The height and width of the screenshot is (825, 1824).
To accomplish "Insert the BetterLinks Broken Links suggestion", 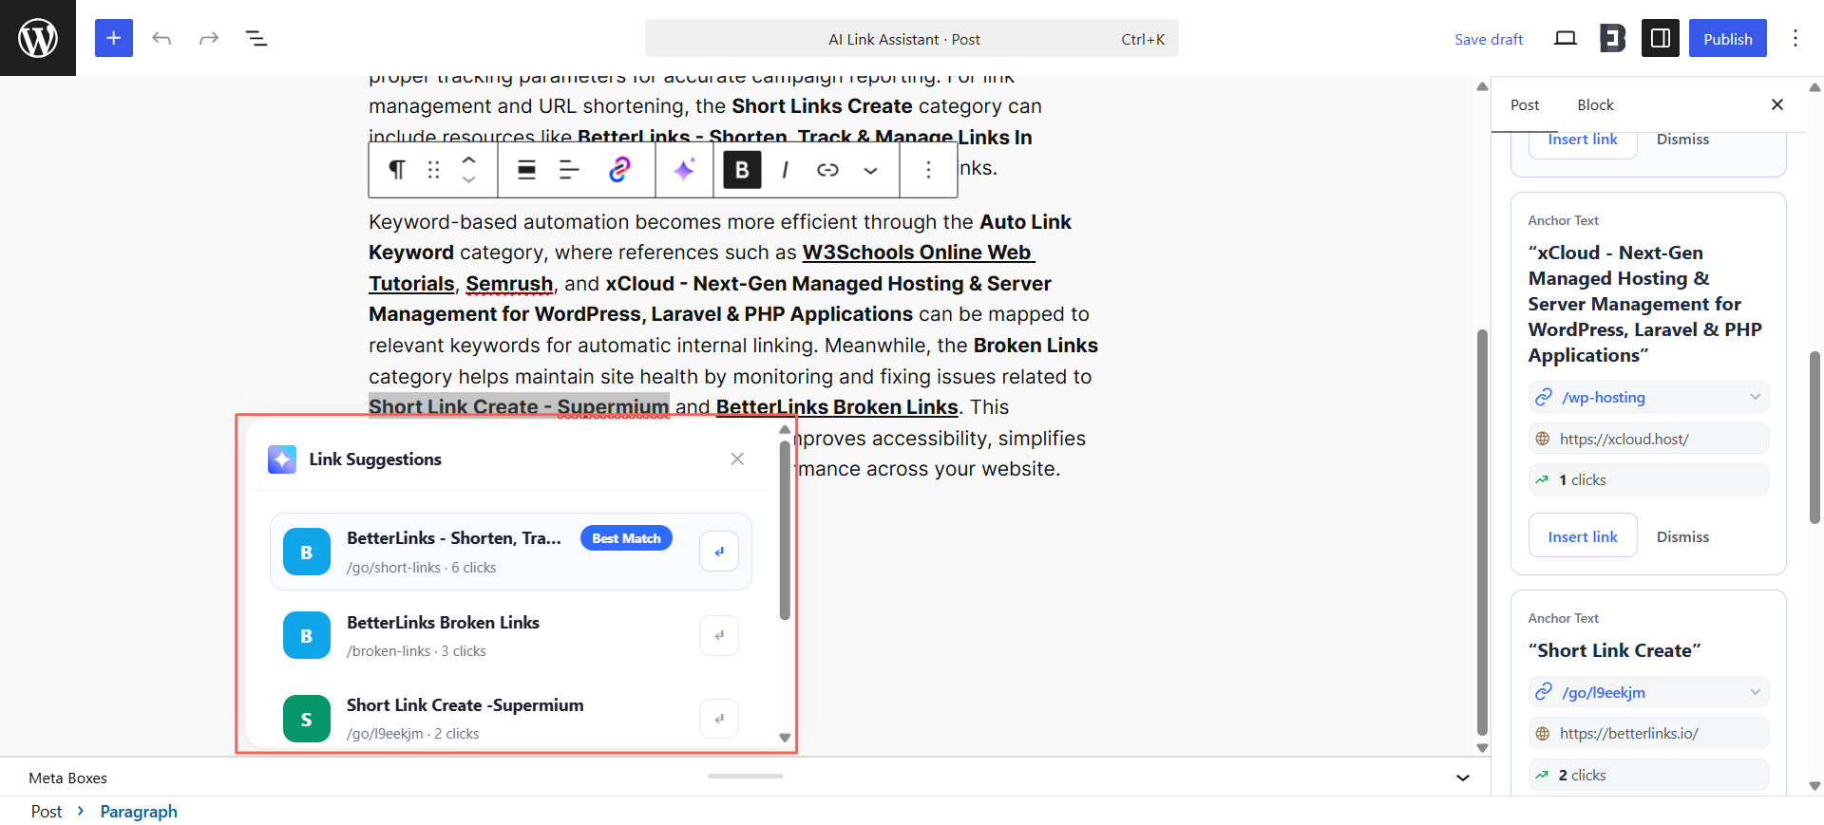I will pos(719,635).
